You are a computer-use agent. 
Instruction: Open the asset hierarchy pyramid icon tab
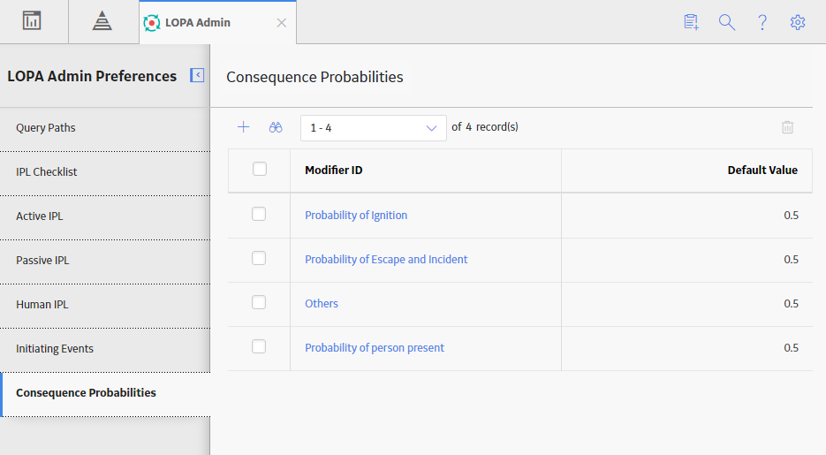pyautogui.click(x=102, y=21)
